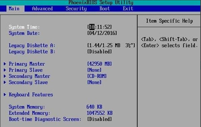
Task: Expand the Keyboard Features arrow
Action: tap(5, 95)
